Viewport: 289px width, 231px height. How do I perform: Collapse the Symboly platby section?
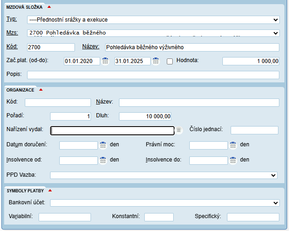pyautogui.click(x=50, y=190)
